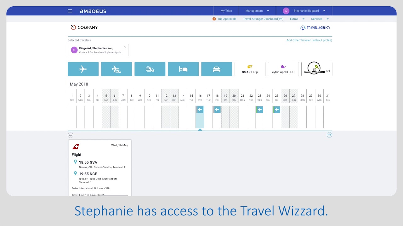Expand the Extras menu

click(x=297, y=19)
